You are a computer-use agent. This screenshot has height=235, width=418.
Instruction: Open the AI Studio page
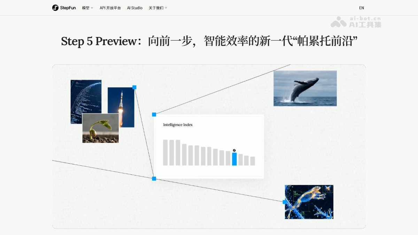tap(135, 8)
